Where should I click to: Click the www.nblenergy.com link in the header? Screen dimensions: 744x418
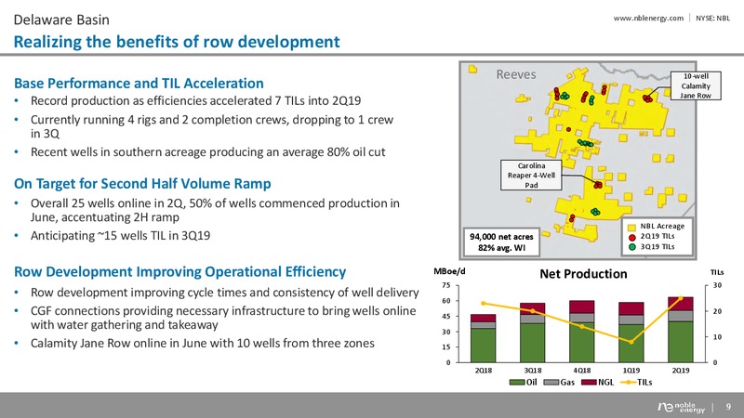point(648,18)
